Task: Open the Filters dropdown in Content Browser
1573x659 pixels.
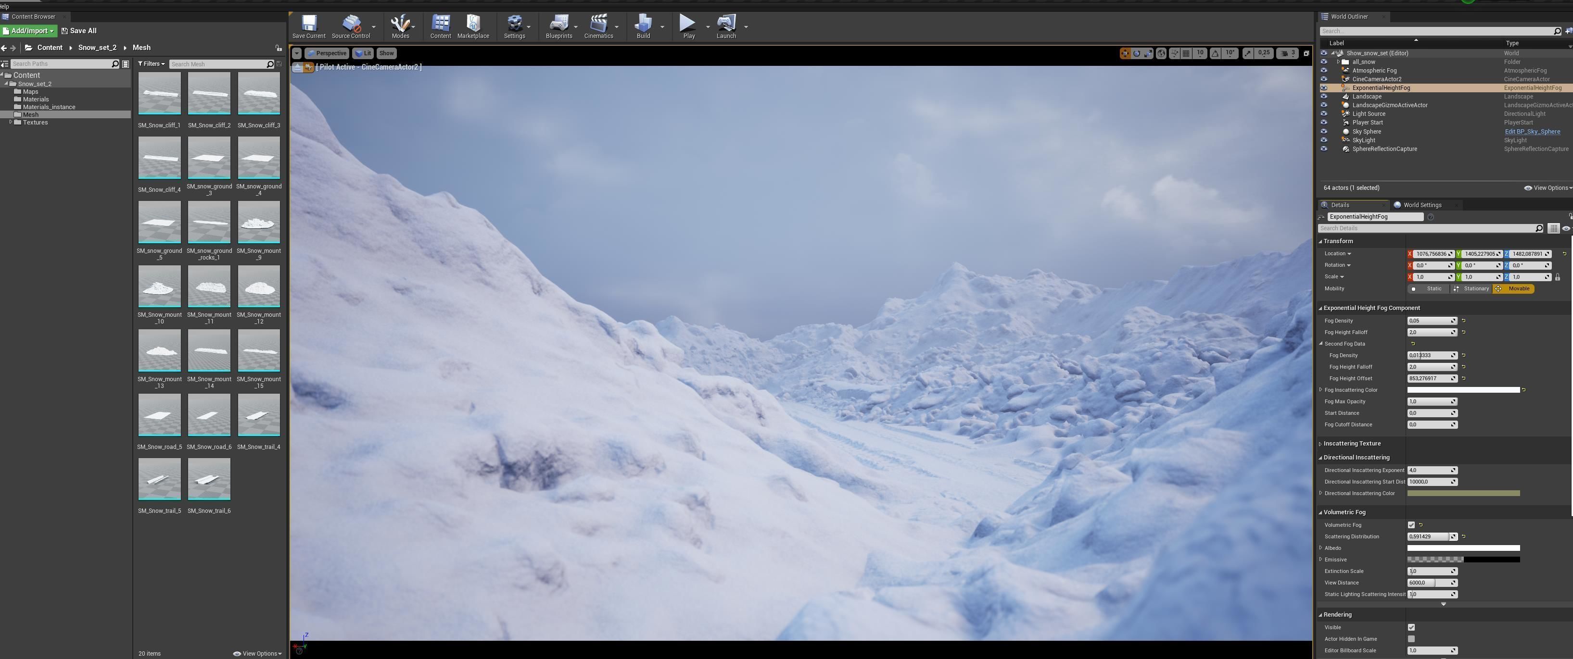Action: click(x=151, y=63)
